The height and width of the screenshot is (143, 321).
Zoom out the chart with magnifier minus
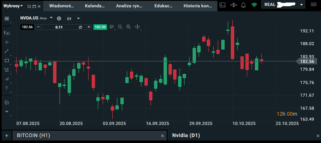point(120,27)
